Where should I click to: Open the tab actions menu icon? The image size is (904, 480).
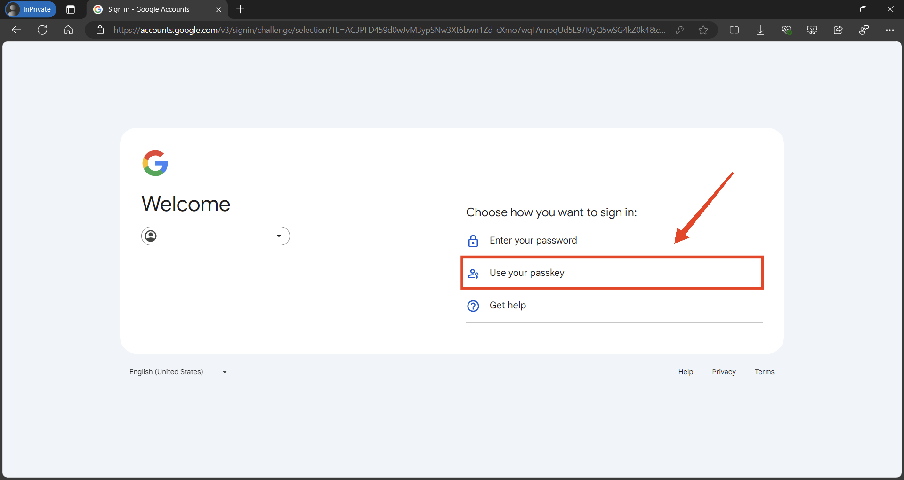tap(71, 9)
